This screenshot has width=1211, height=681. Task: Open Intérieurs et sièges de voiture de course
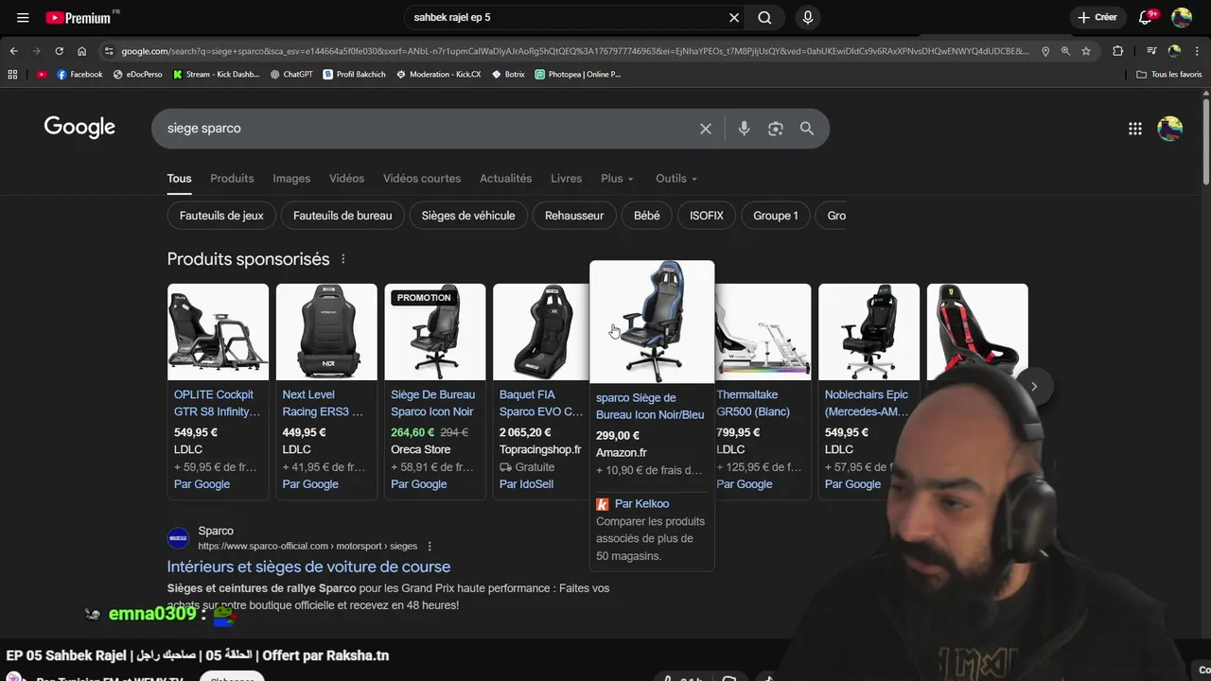coord(308,567)
